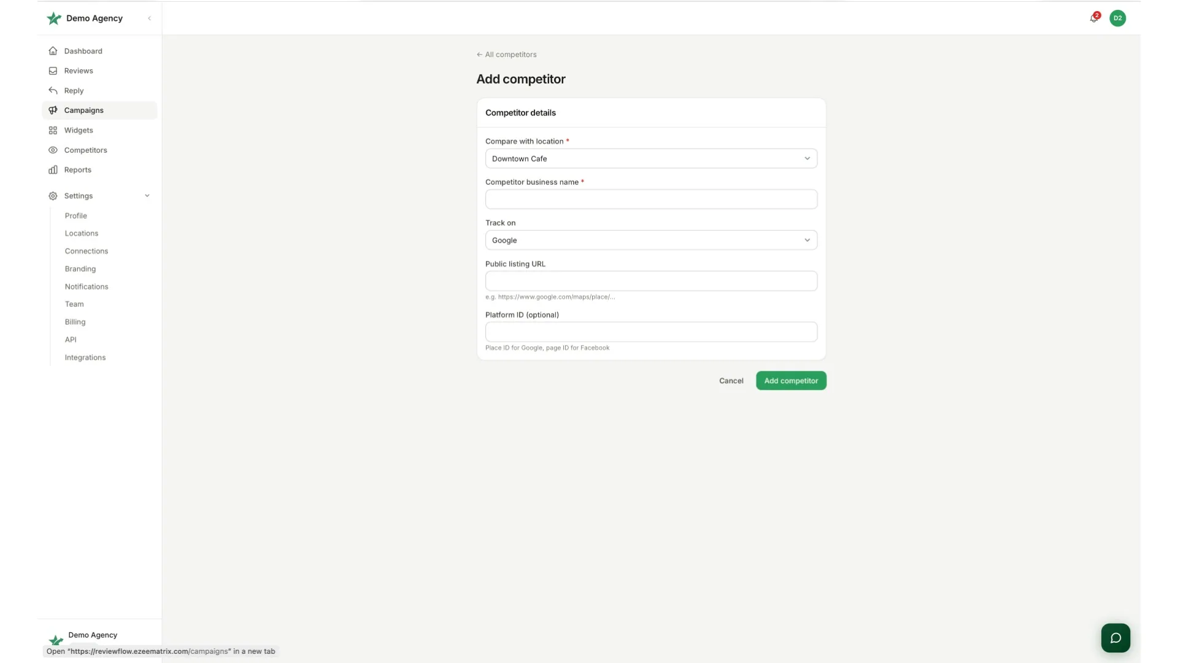Collapse the Settings submenu chevron
The image size is (1178, 663).
147,196
